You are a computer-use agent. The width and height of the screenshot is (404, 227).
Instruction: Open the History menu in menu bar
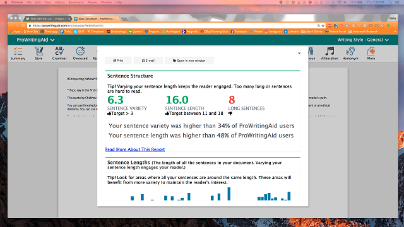click(x=59, y=3)
